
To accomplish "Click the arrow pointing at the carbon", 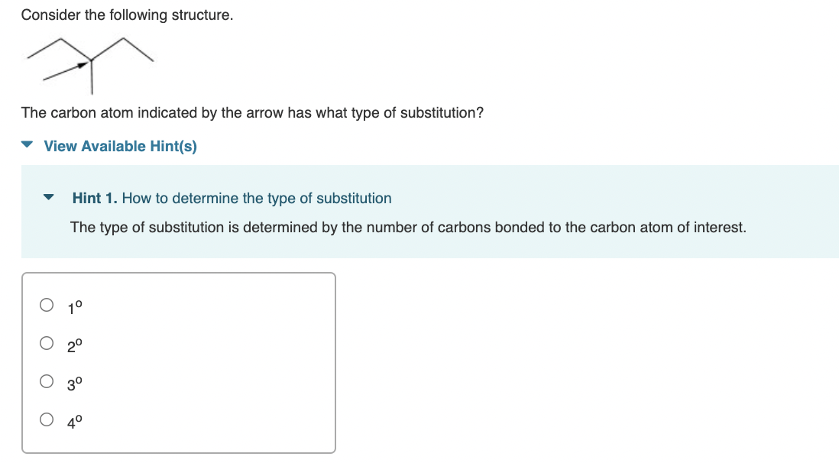I will (x=65, y=73).
